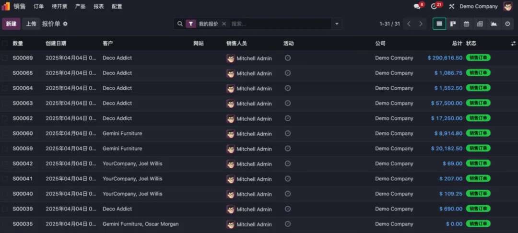This screenshot has height=233, width=518.
Task: Open the conversations message icon
Action: coord(417,6)
